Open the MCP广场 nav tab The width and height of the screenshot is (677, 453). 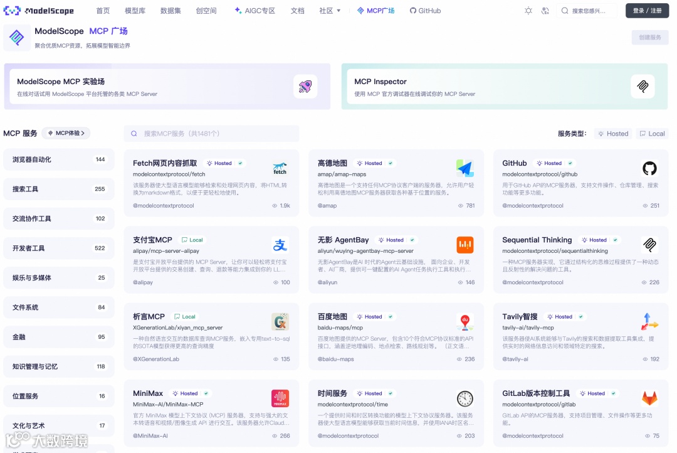tap(375, 11)
